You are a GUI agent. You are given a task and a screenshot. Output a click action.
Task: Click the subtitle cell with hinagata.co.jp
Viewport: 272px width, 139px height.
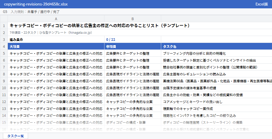(x=140, y=33)
